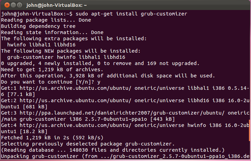Click the 'Selecting previously deselected package' line
The width and height of the screenshot is (251, 161).
click(x=88, y=144)
